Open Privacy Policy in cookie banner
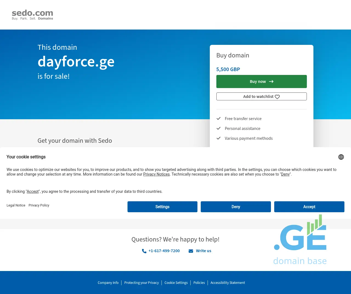 (39, 205)
